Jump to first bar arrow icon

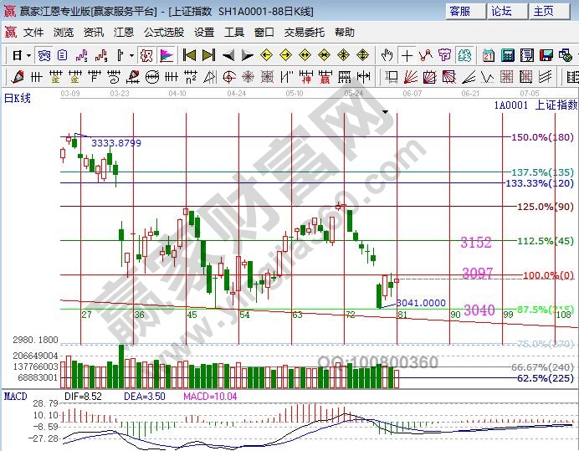pos(189,55)
